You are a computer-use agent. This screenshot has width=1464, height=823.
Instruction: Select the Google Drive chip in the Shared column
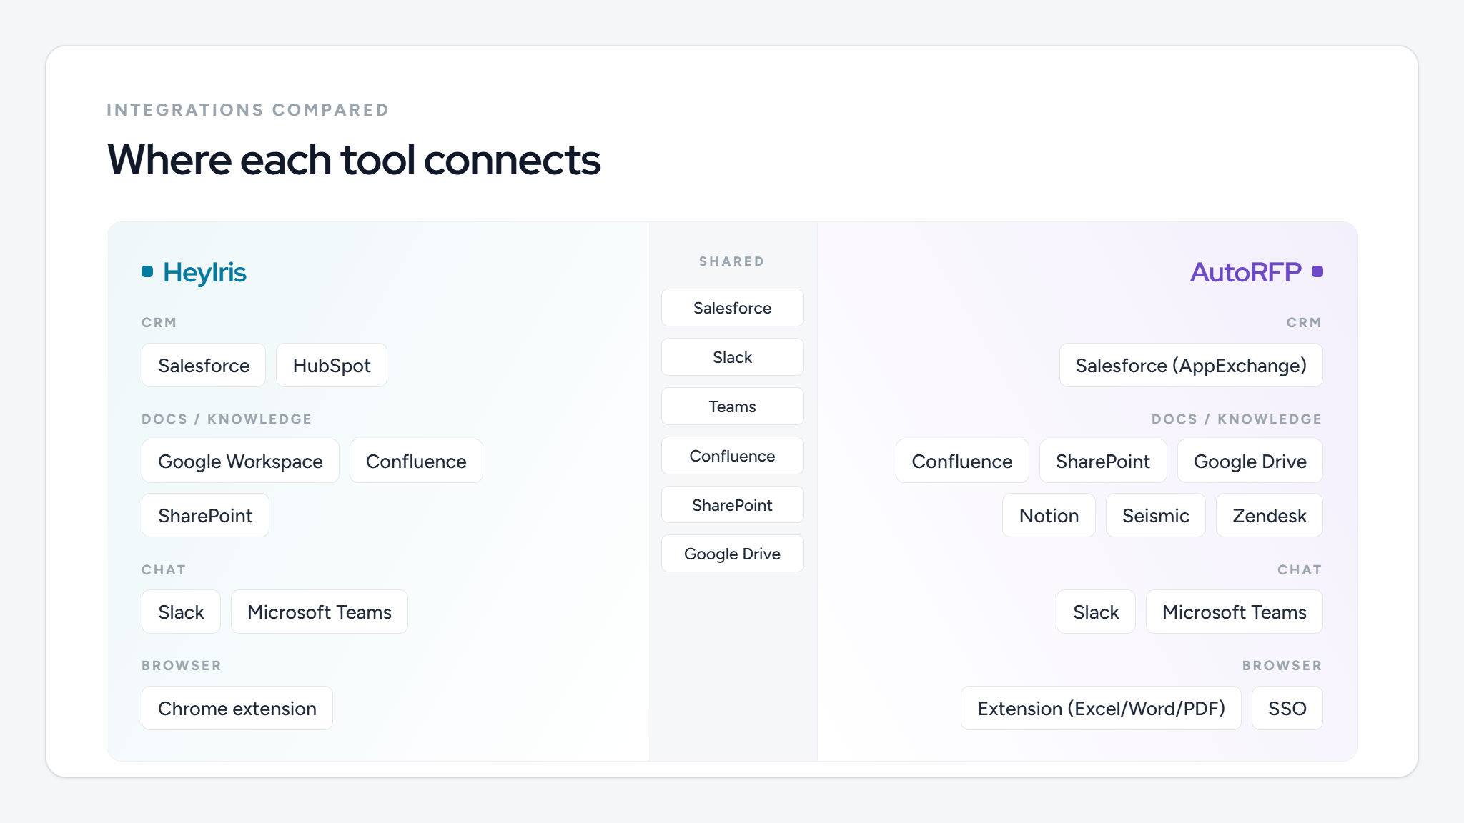pyautogui.click(x=733, y=554)
